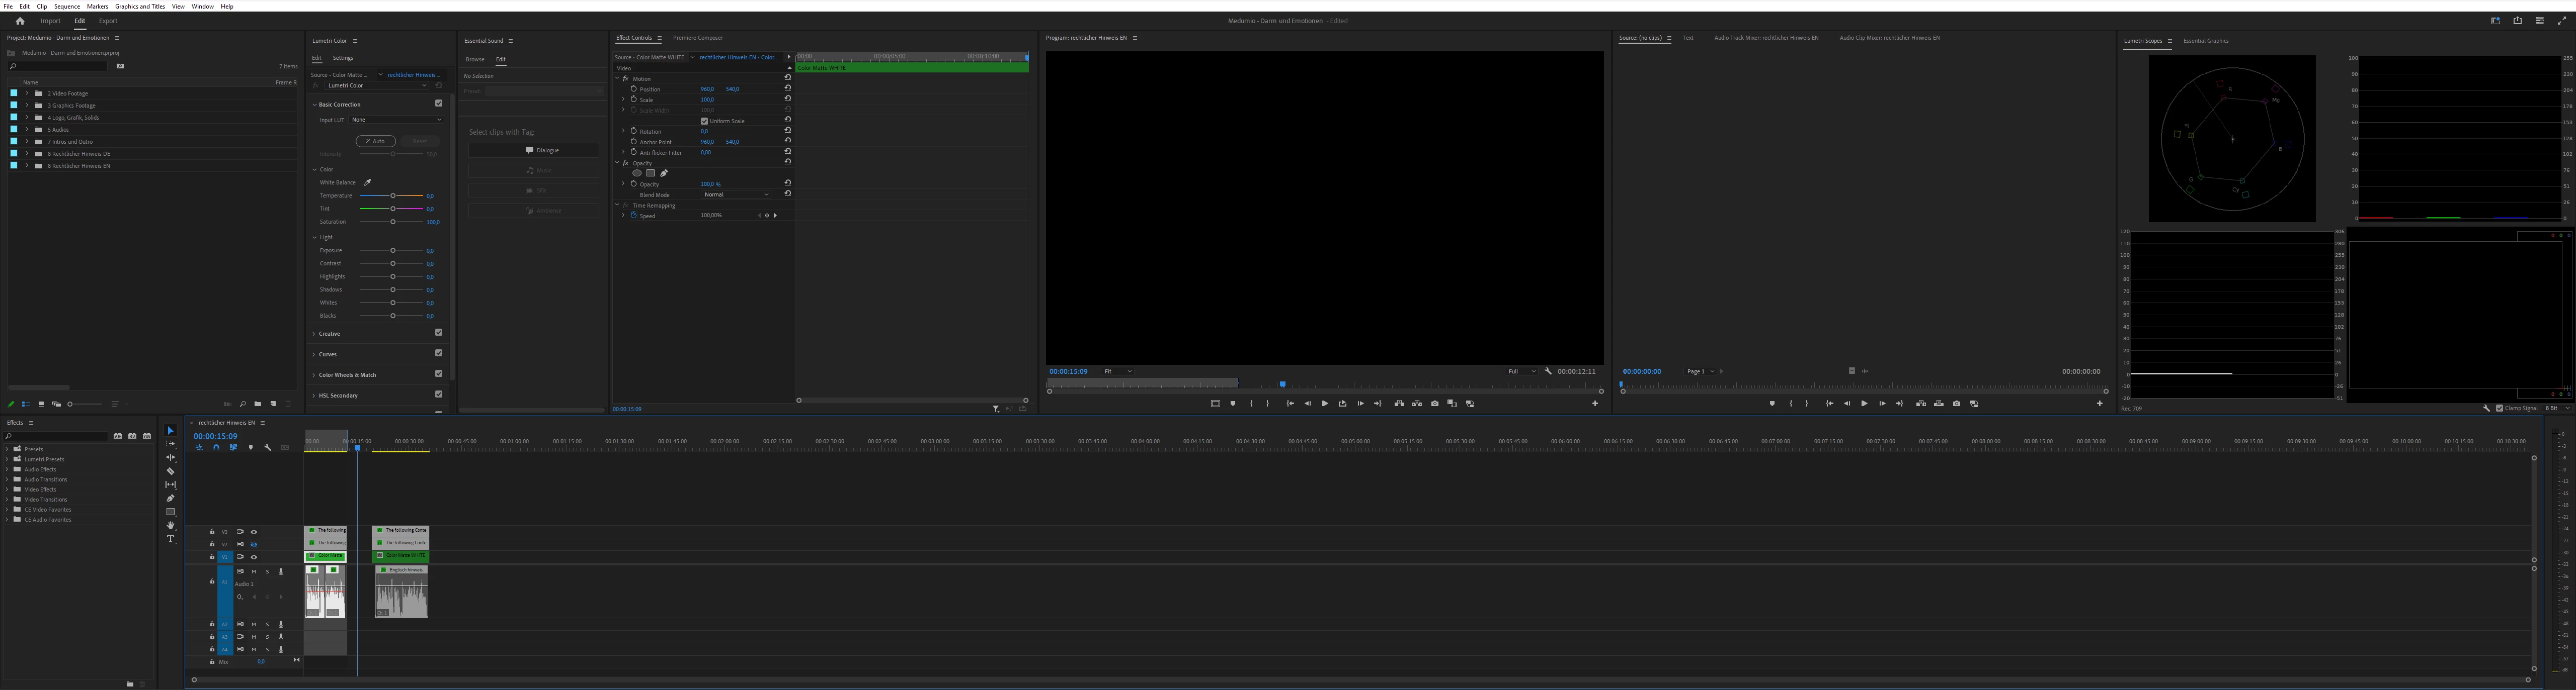Uncheck the Basic Correction checkbox
This screenshot has width=2576, height=690.
point(438,104)
